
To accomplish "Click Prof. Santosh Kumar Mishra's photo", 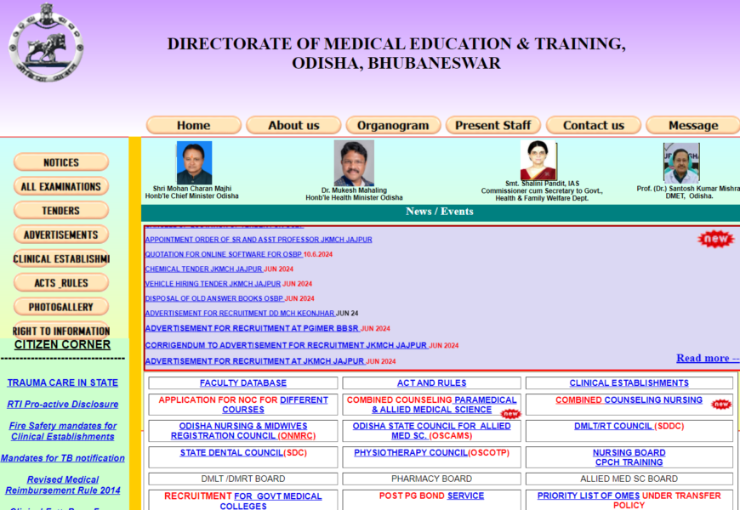I will [x=681, y=163].
